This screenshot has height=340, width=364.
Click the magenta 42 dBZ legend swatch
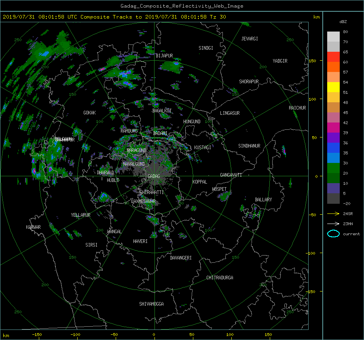pyautogui.click(x=333, y=128)
